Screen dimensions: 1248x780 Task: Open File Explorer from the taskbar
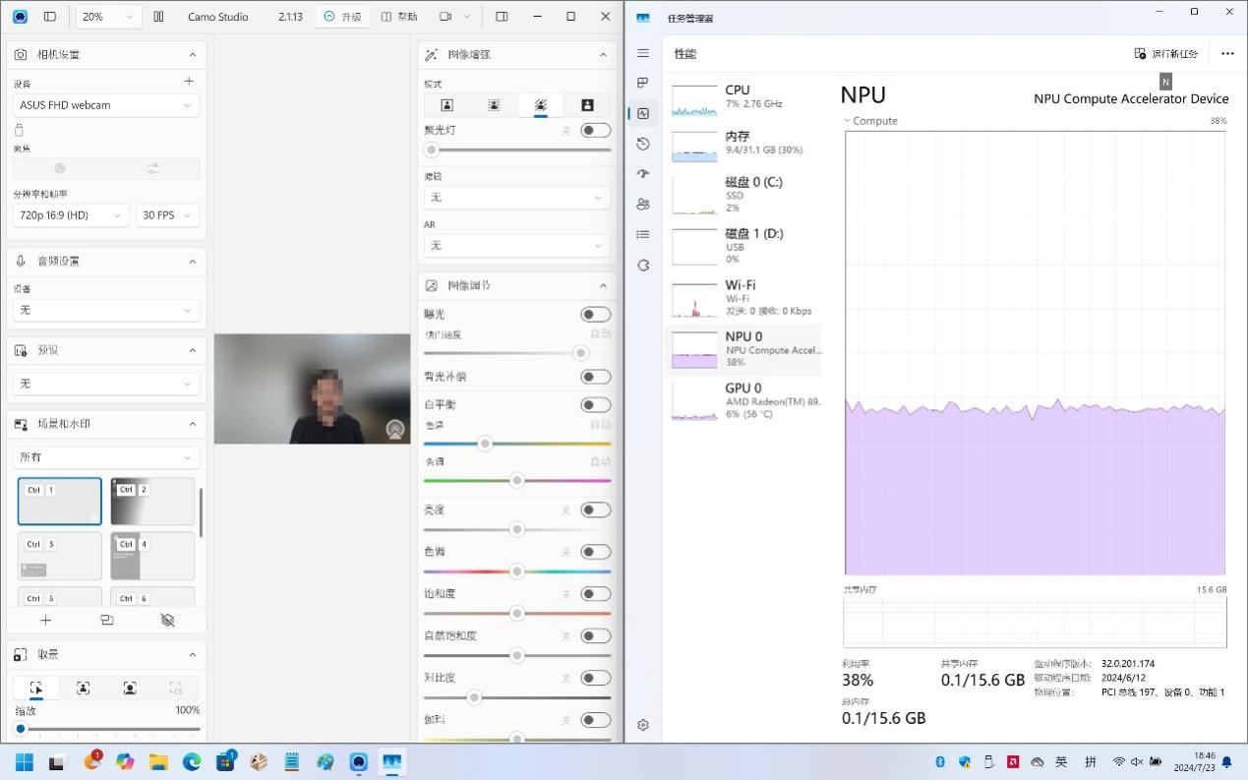click(158, 761)
